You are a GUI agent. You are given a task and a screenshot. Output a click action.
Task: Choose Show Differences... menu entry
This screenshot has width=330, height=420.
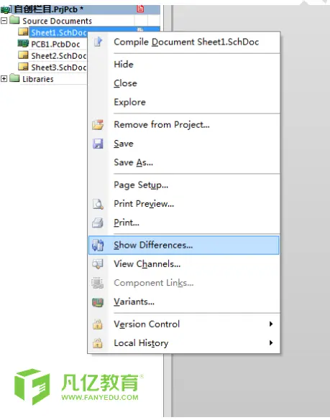[184, 245]
